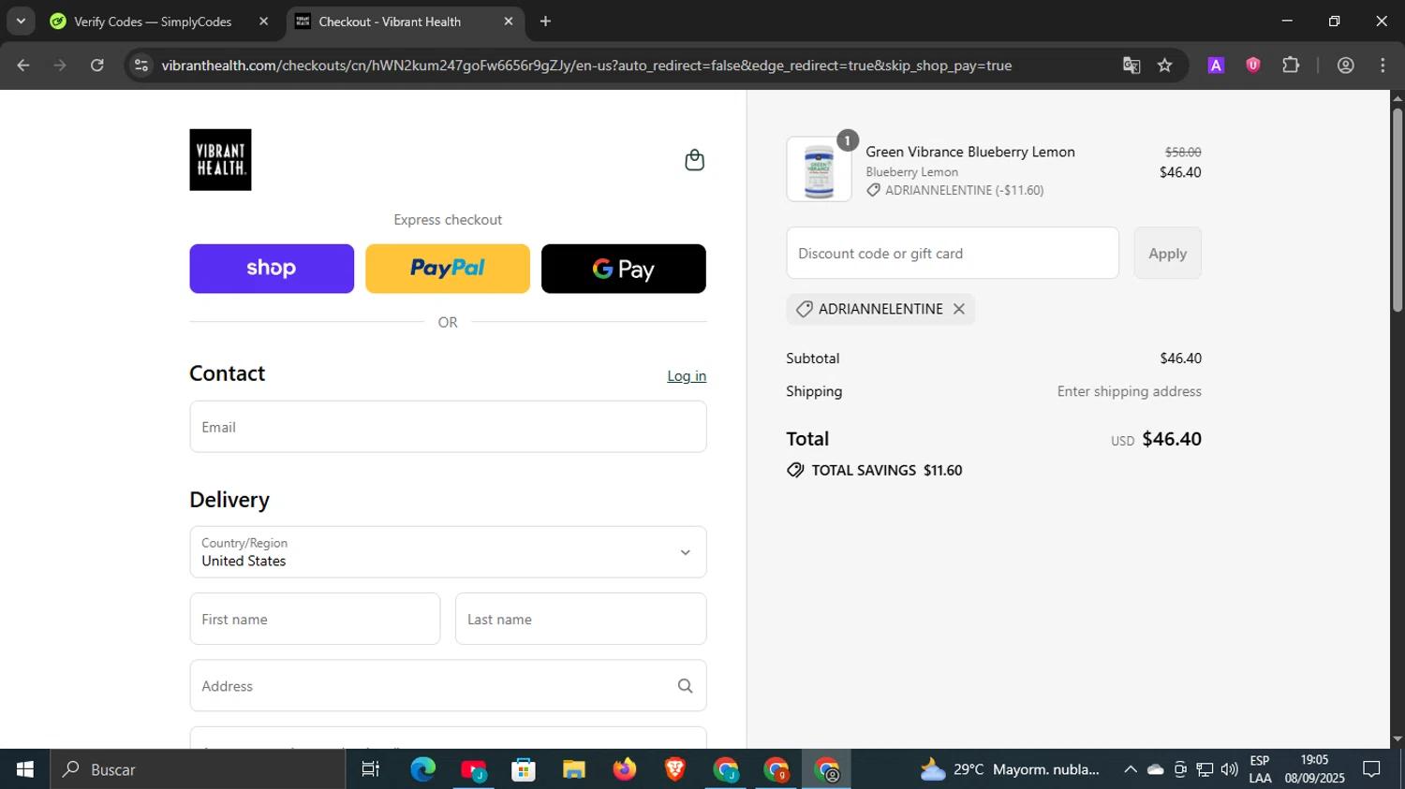This screenshot has width=1405, height=789.
Task: Open the Chrome three-dot menu
Action: coord(1383,66)
